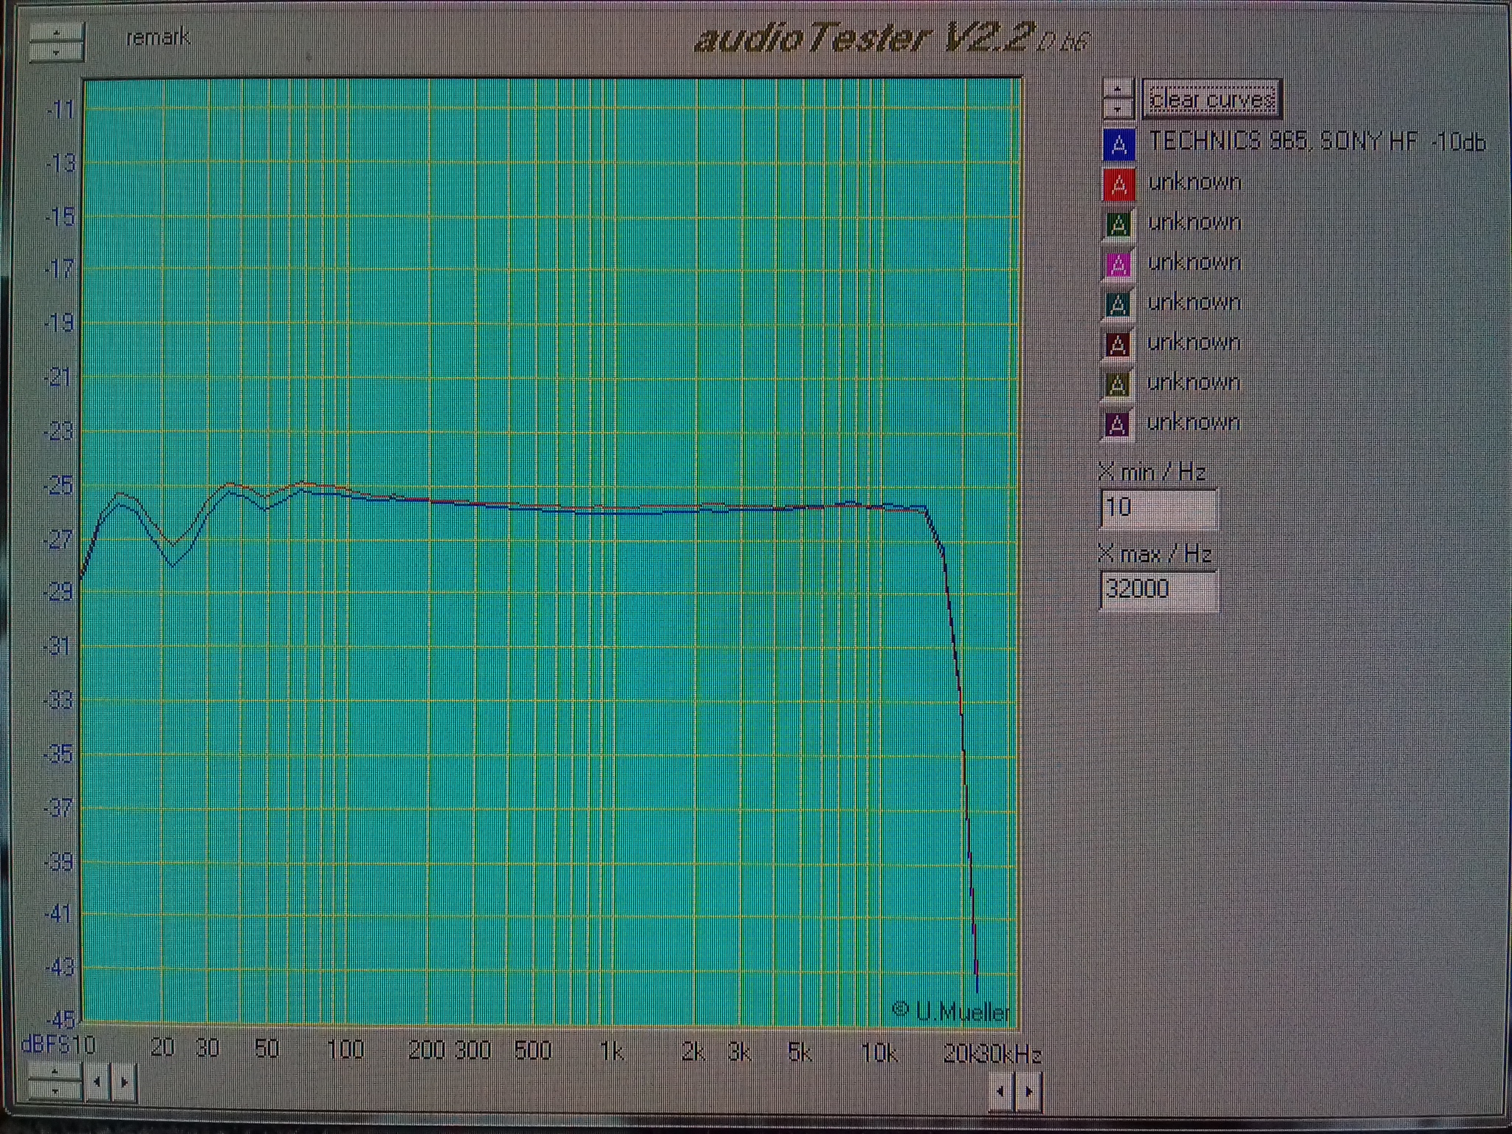The height and width of the screenshot is (1134, 1512).
Task: Click the teal curve A icon
Action: (1118, 304)
